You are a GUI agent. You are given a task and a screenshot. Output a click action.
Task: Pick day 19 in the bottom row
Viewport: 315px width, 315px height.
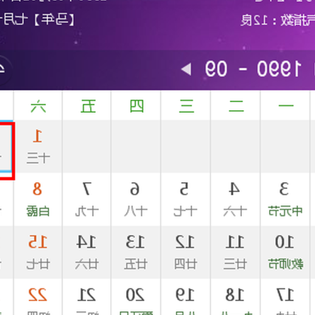pyautogui.click(x=185, y=297)
